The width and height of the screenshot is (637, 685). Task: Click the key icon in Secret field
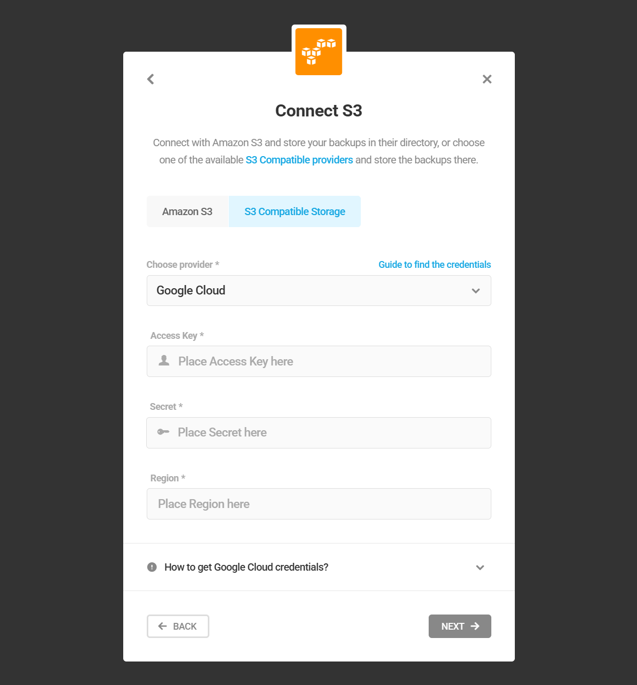point(163,432)
